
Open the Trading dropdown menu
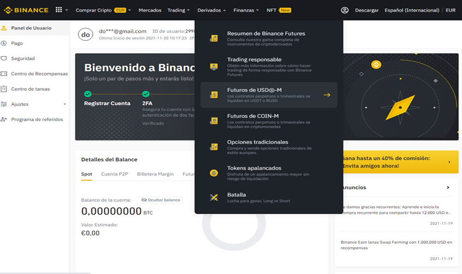pyautogui.click(x=179, y=10)
